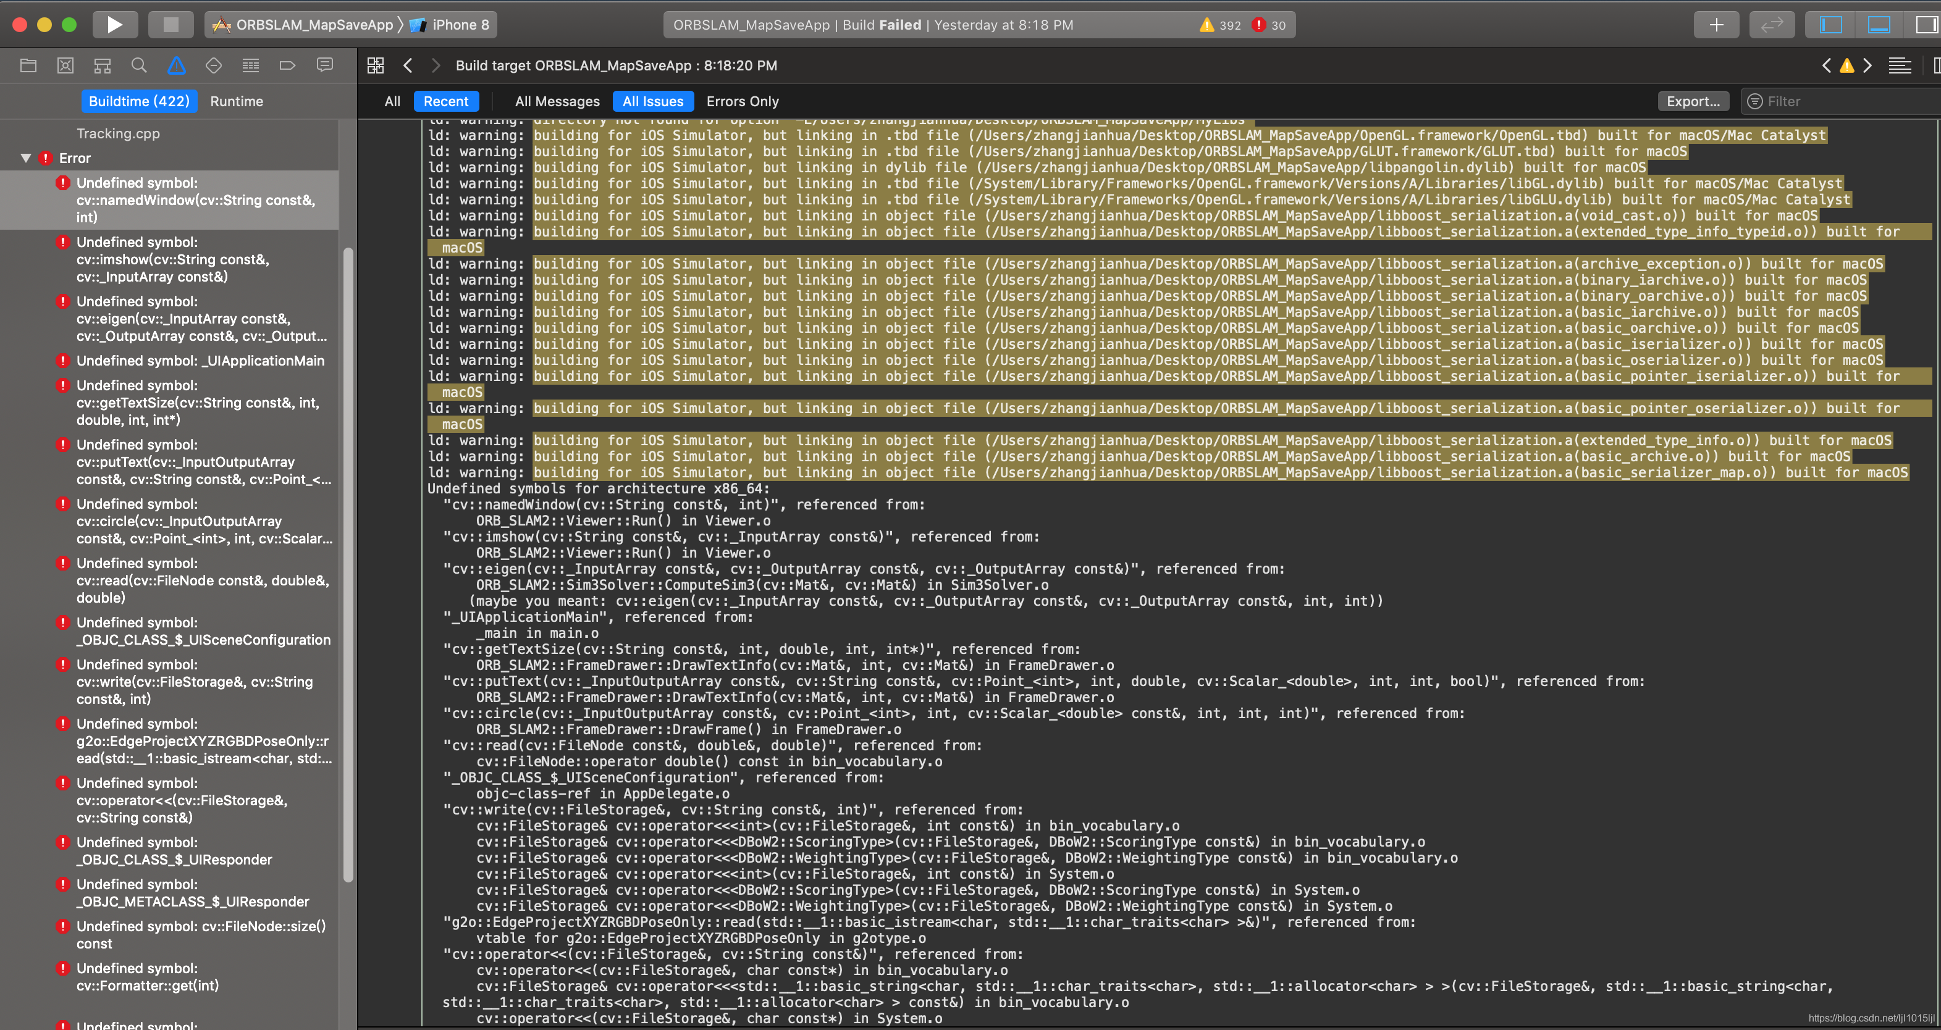
Task: Jump to the previous issue
Action: 1825,65
